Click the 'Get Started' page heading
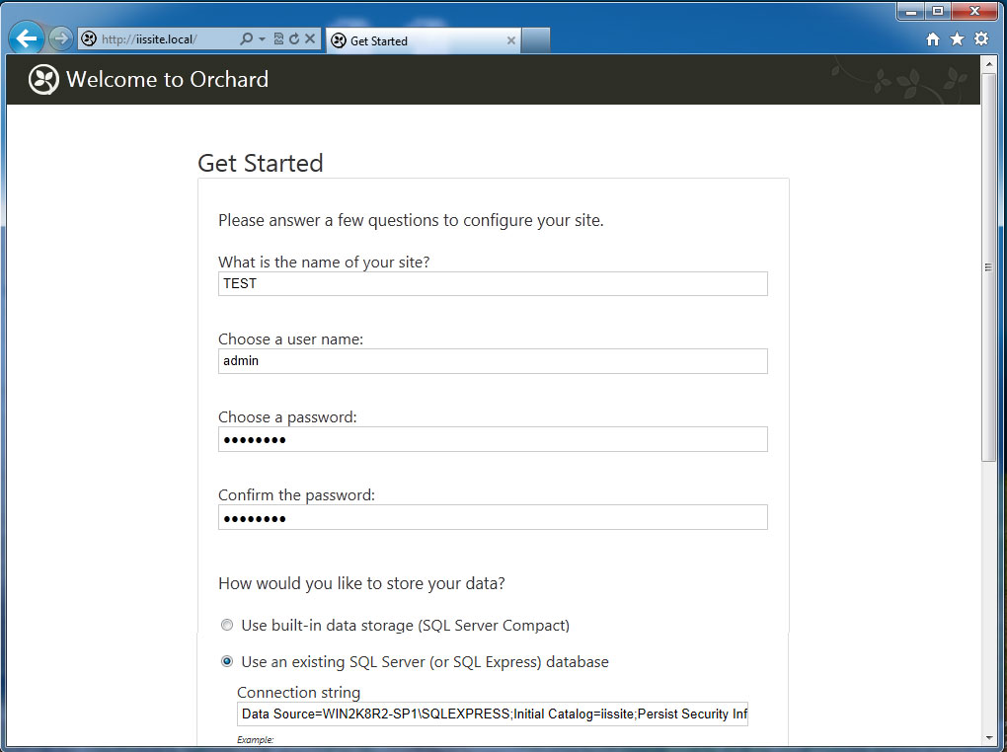Image resolution: width=1007 pixels, height=752 pixels. pyautogui.click(x=260, y=163)
